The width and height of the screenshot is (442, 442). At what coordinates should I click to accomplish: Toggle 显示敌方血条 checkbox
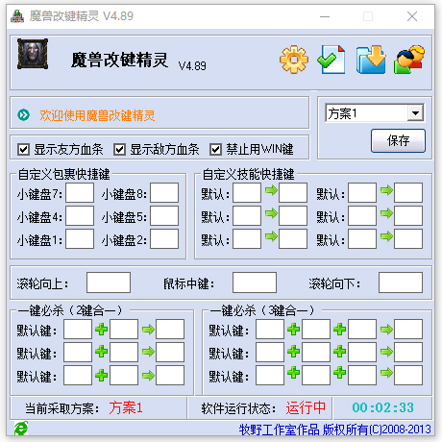[x=119, y=149]
